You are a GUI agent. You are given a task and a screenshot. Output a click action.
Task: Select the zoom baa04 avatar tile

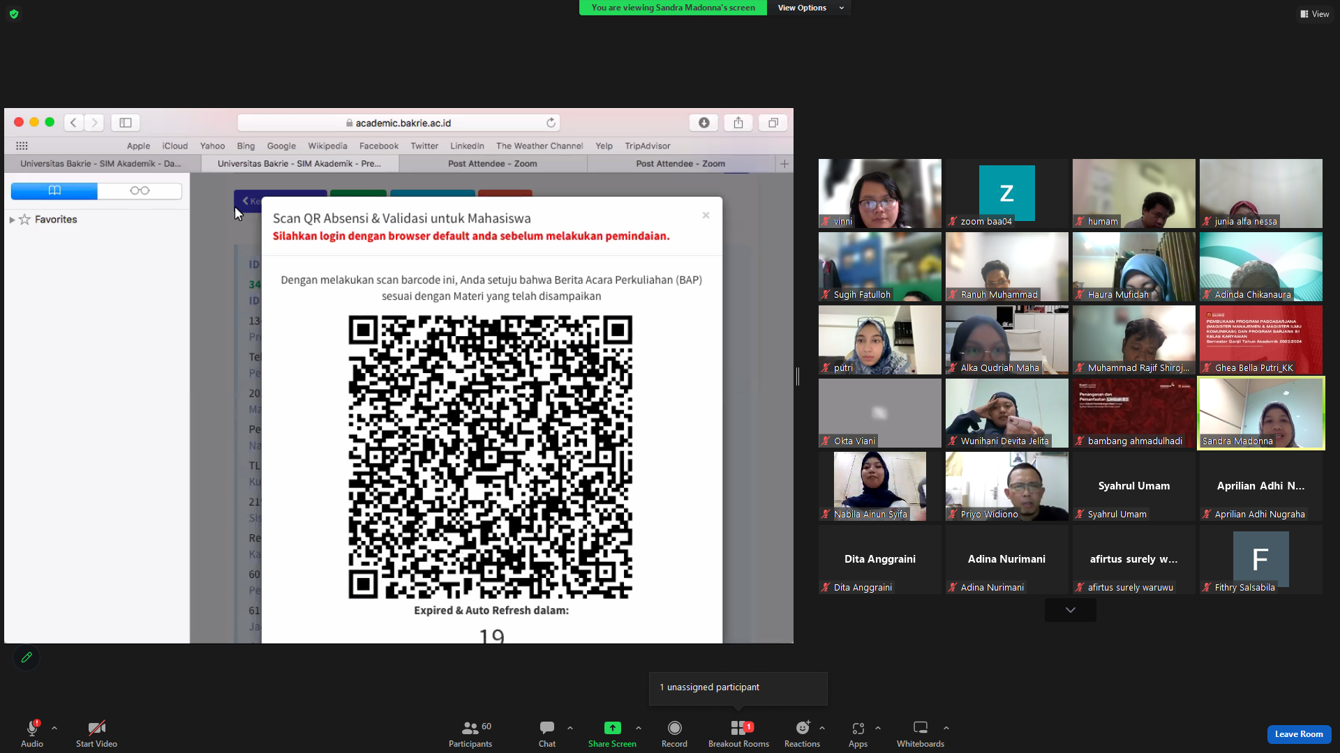click(1006, 193)
